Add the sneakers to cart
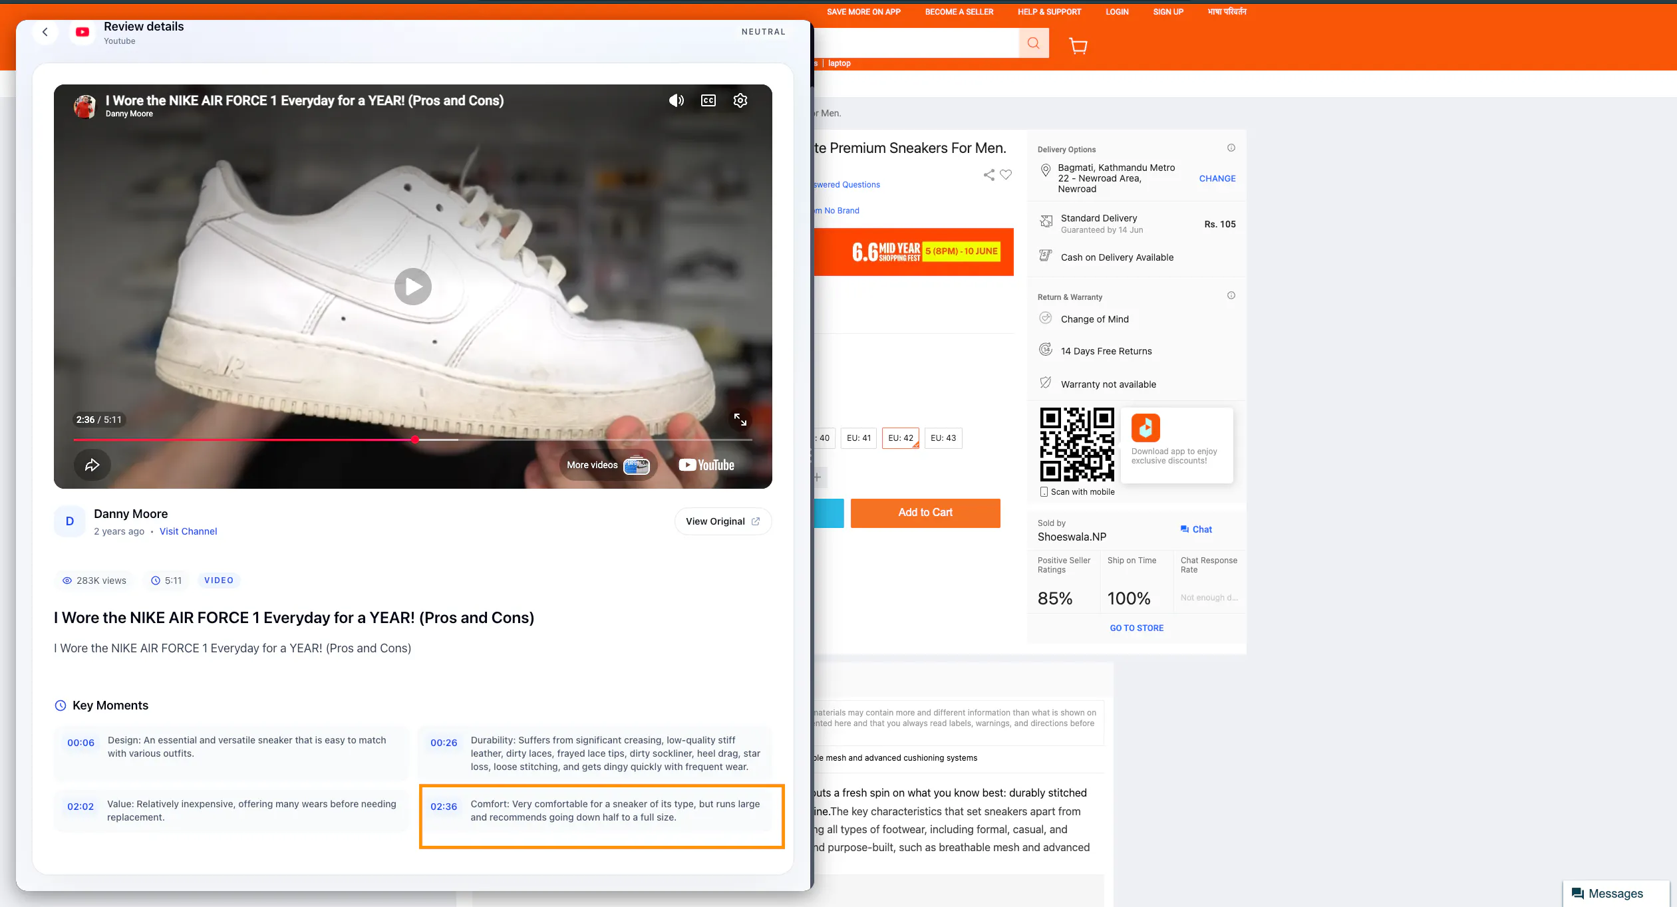The image size is (1677, 907). tap(925, 513)
